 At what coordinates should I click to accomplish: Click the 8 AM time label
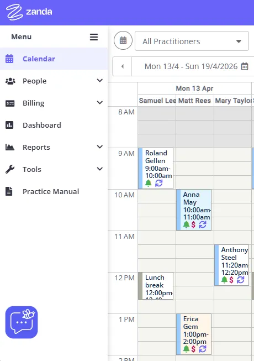pos(126,112)
